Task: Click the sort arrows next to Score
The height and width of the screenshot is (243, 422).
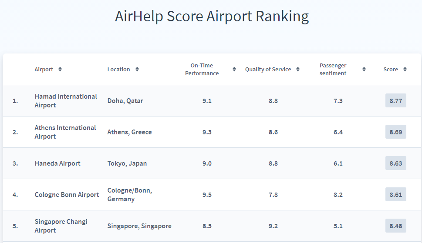Action: 405,70
